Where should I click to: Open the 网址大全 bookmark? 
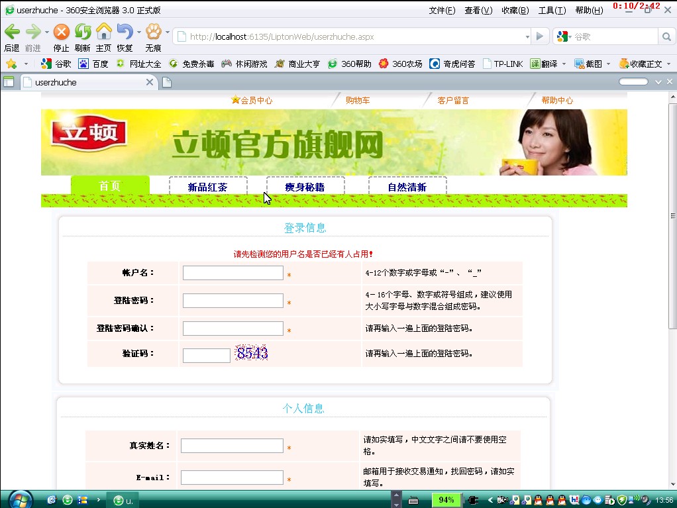point(138,64)
